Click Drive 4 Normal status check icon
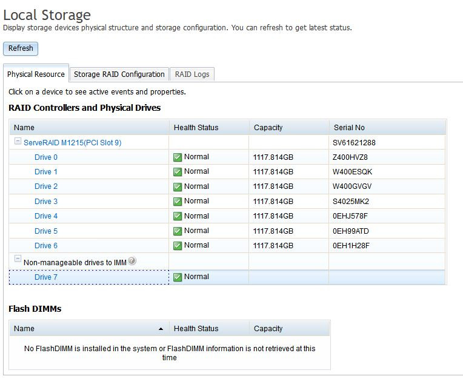This screenshot has height=379, width=463. 178,216
